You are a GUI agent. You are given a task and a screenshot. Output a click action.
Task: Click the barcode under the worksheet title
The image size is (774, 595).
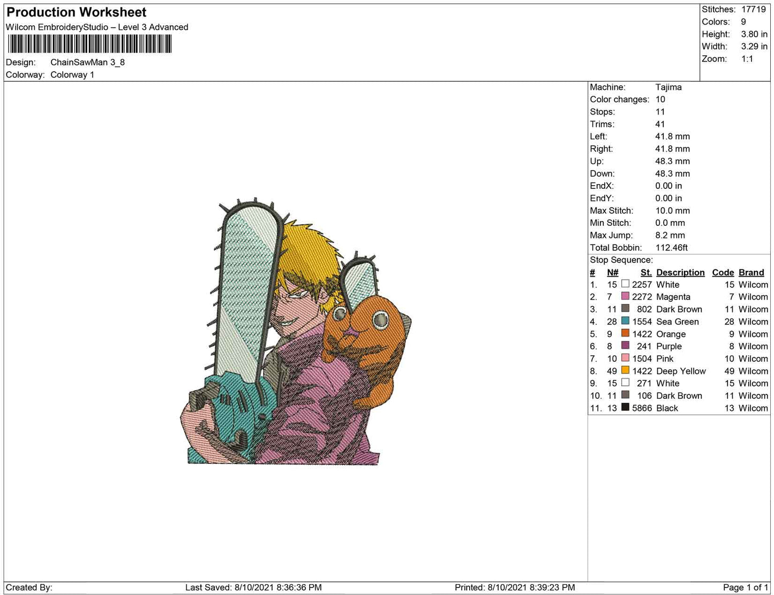coord(89,44)
